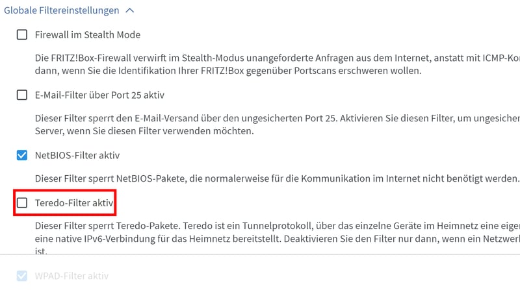
Task: Click the word 'Portscans' in the Stealth description
Action: 356,71
